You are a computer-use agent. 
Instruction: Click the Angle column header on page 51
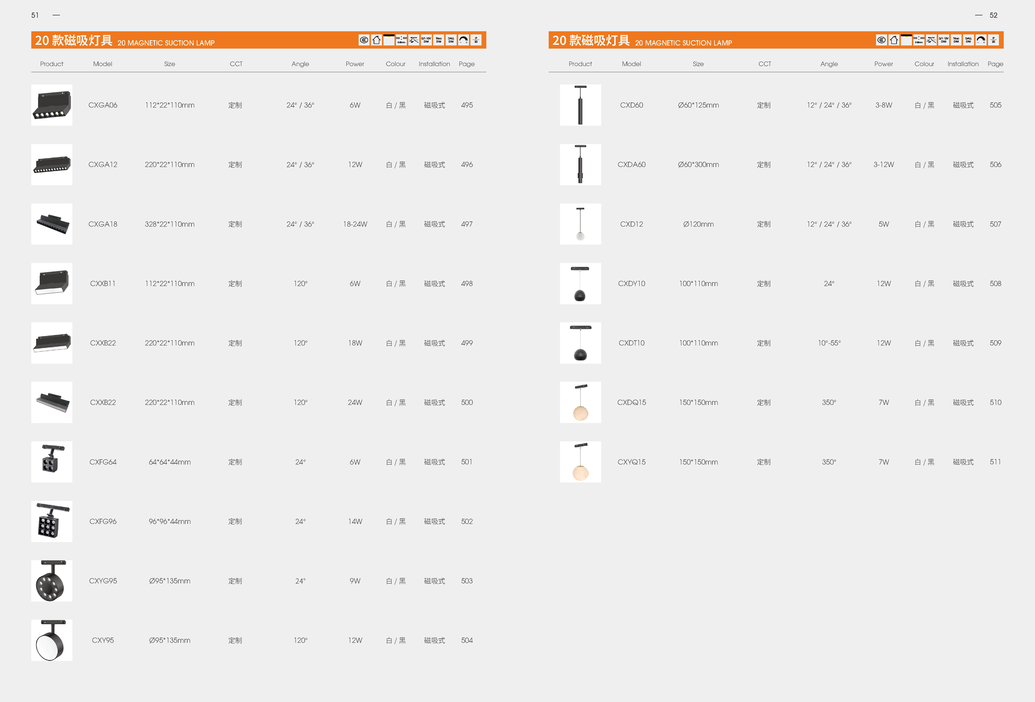[x=300, y=64]
